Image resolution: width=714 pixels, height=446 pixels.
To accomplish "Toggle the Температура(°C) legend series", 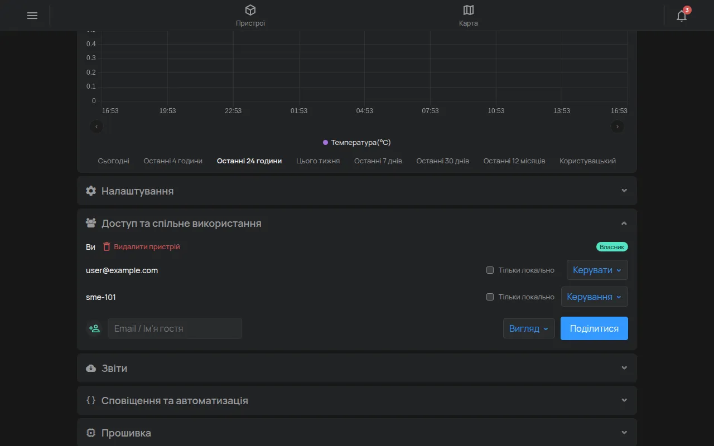I will tap(357, 142).
